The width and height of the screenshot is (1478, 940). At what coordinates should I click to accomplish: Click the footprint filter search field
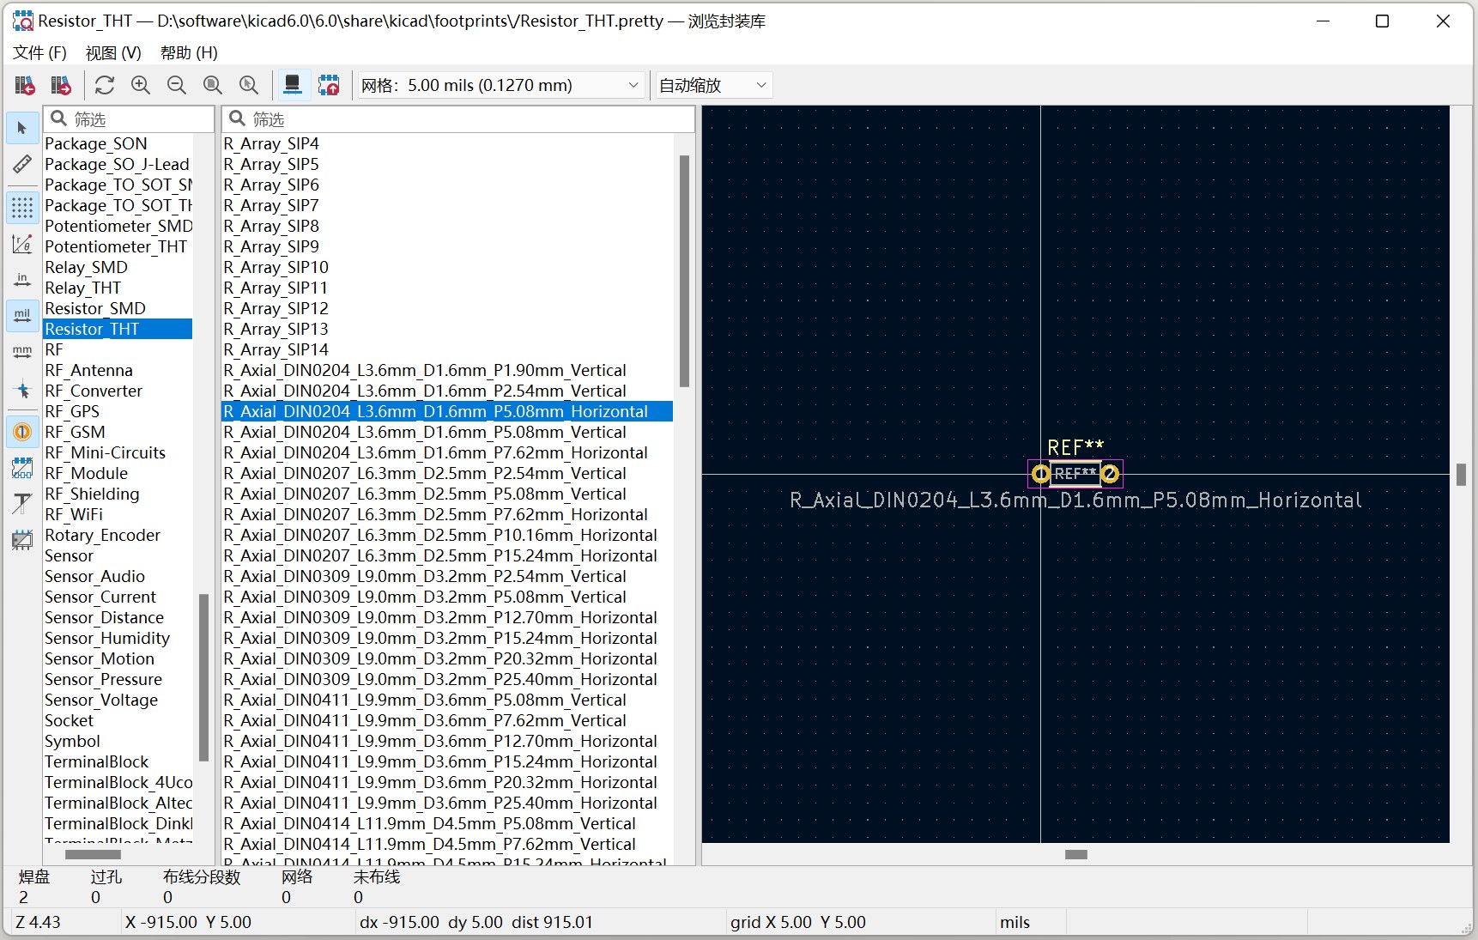(x=457, y=118)
